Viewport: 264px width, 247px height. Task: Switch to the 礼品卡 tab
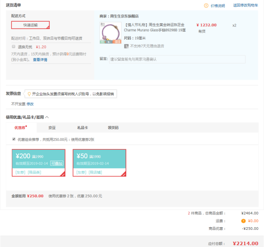click(x=83, y=128)
